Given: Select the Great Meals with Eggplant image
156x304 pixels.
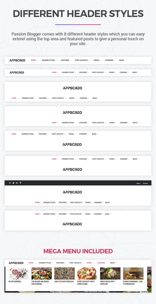Looking at the screenshot, I should click(110, 273).
